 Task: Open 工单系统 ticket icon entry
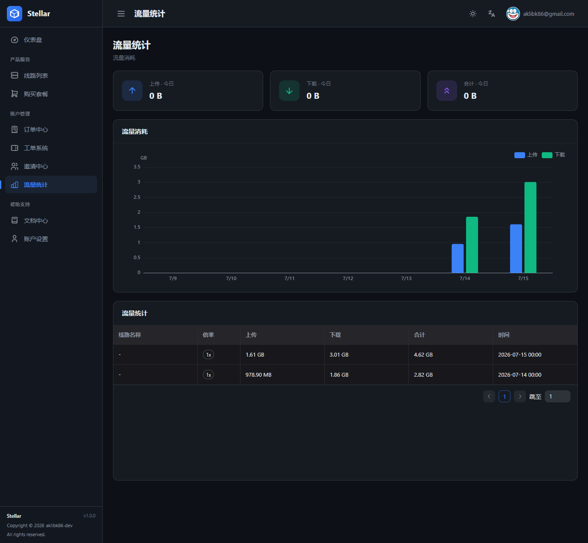(x=15, y=148)
